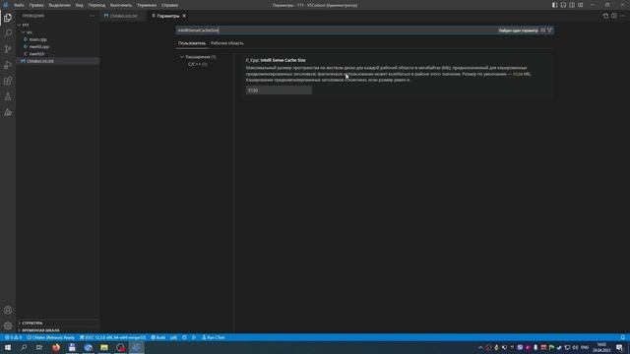Launch Firefox from the taskbar

pos(56,347)
